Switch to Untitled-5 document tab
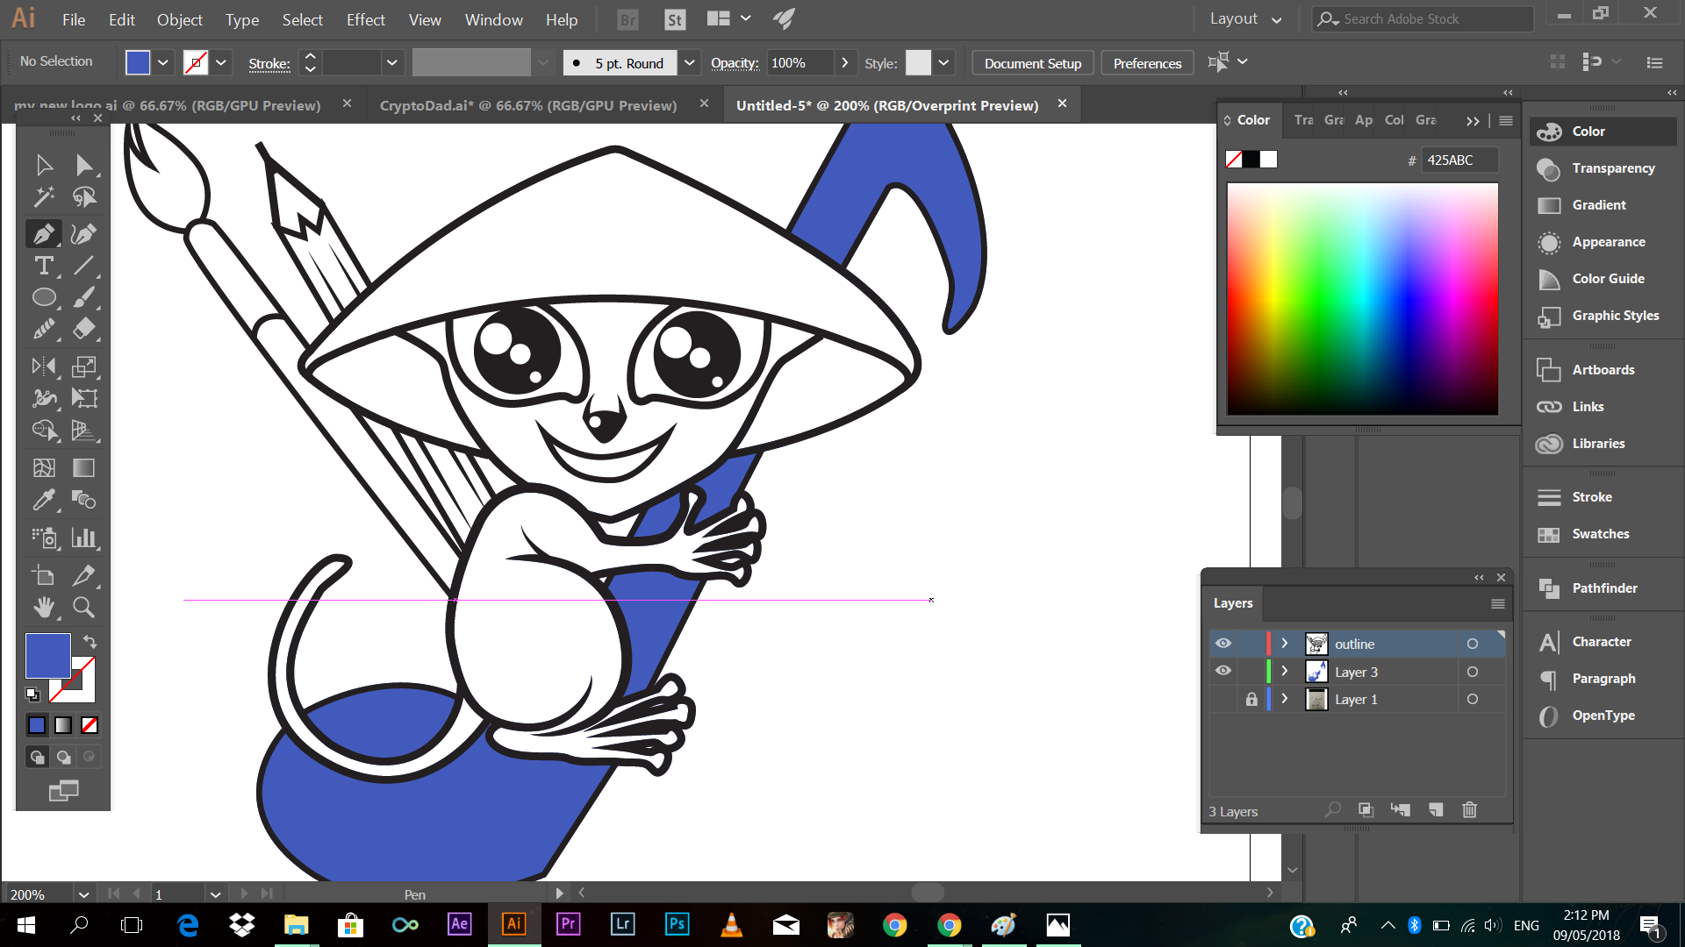The width and height of the screenshot is (1685, 947). click(887, 105)
